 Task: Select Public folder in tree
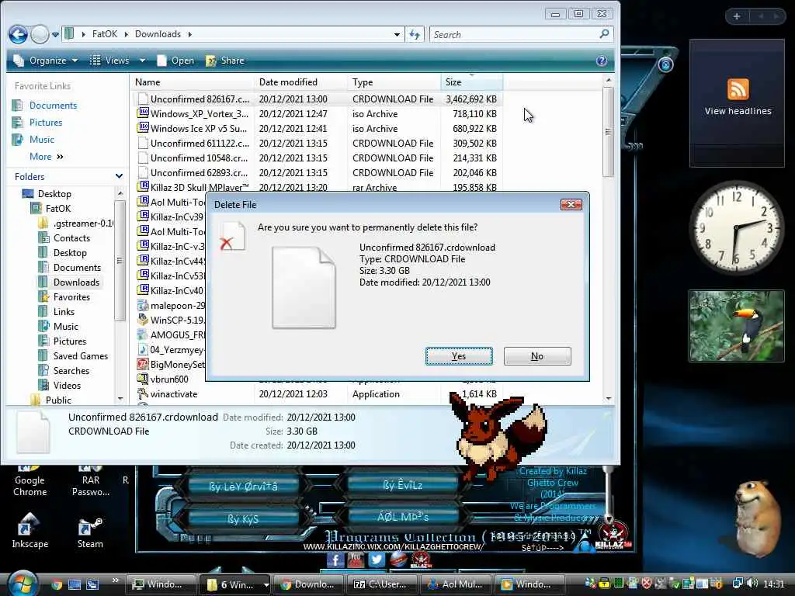pos(58,400)
